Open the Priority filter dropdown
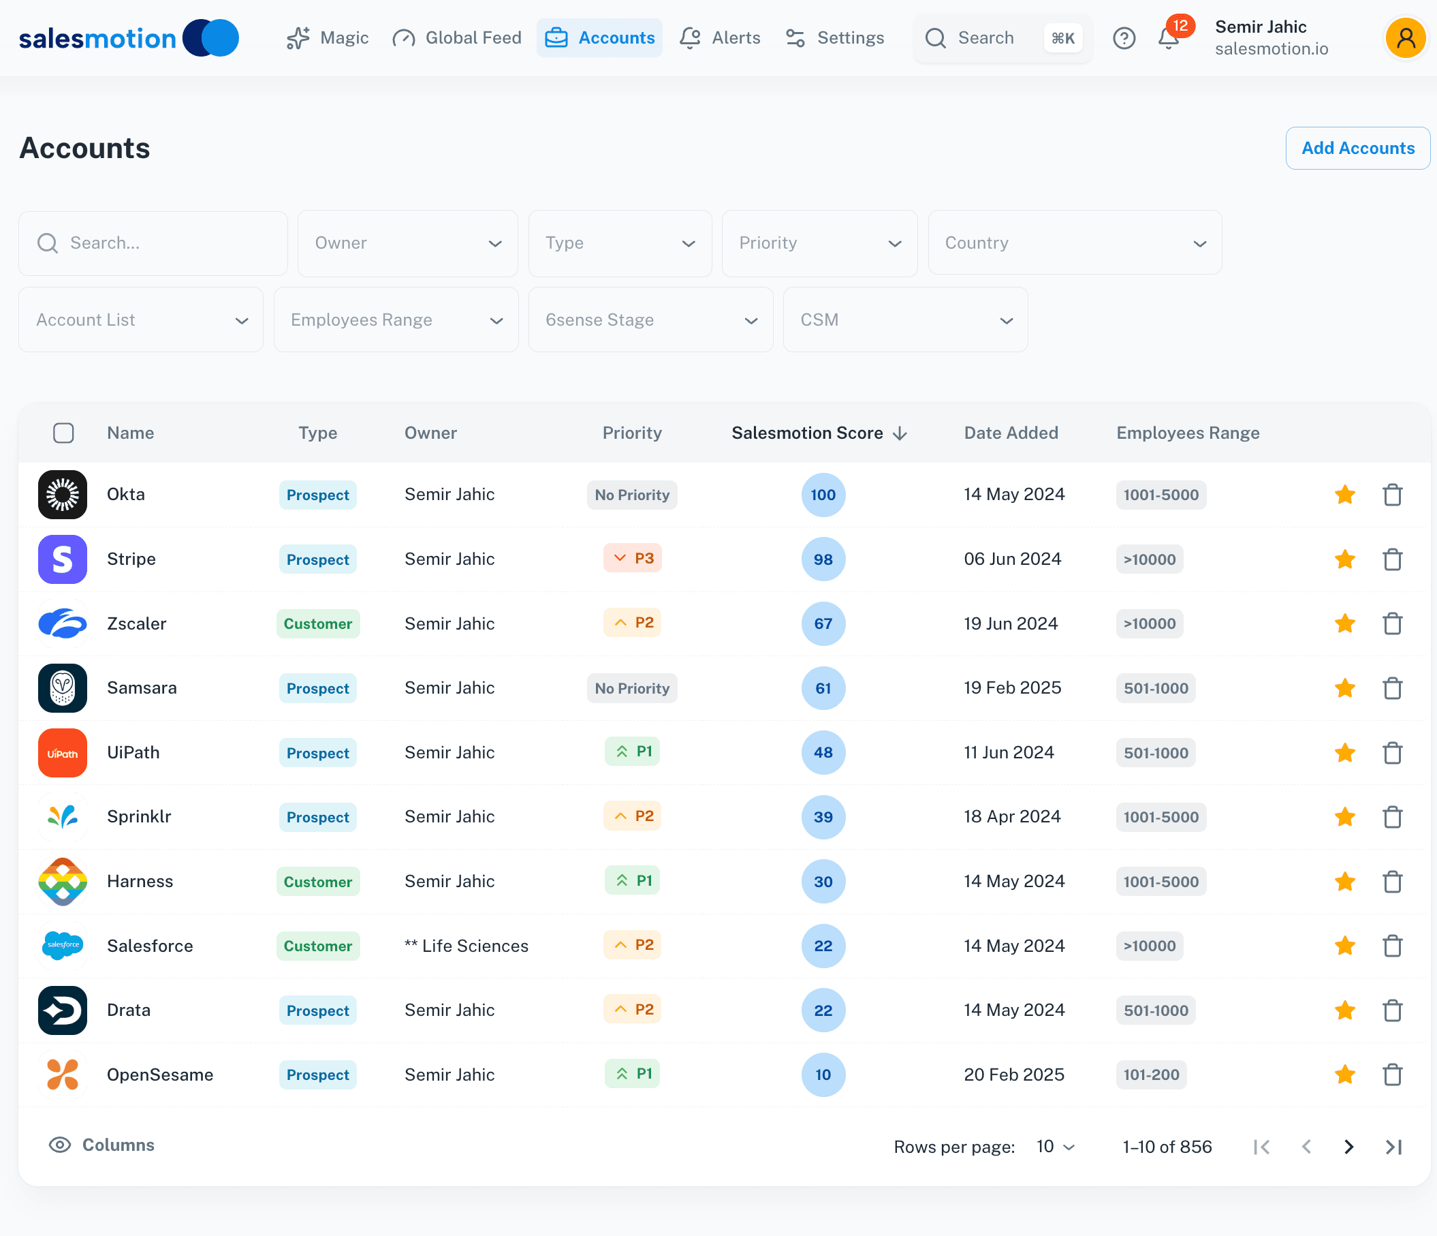Screen dimensions: 1437x1236 tap(820, 243)
